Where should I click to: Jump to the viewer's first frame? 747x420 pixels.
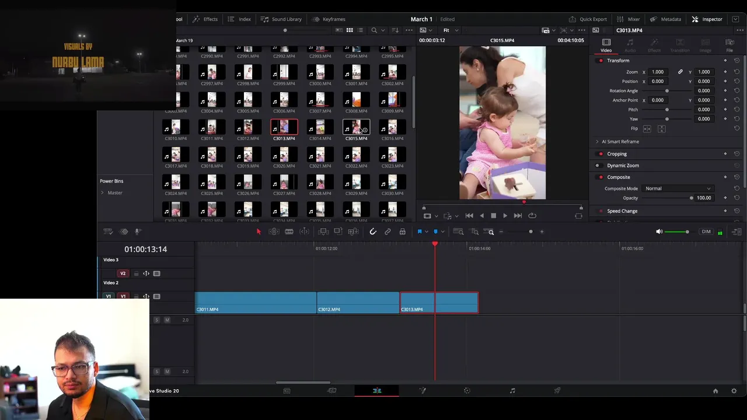[469, 216]
